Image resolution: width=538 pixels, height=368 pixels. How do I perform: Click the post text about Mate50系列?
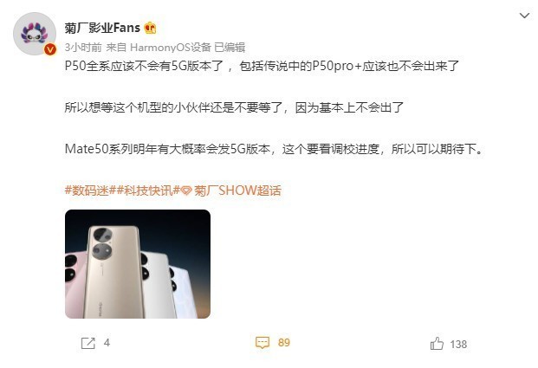[x=274, y=149]
